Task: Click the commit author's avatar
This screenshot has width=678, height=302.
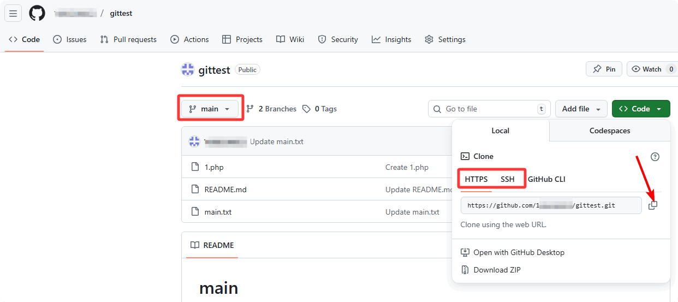Action: pyautogui.click(x=194, y=141)
